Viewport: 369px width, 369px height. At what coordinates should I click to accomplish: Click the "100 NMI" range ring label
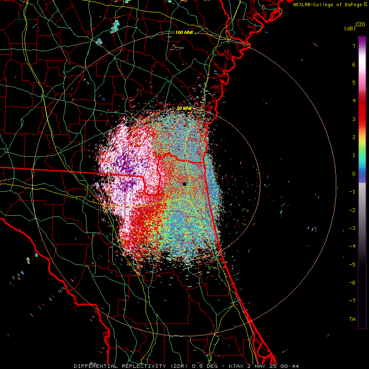coord(184,32)
